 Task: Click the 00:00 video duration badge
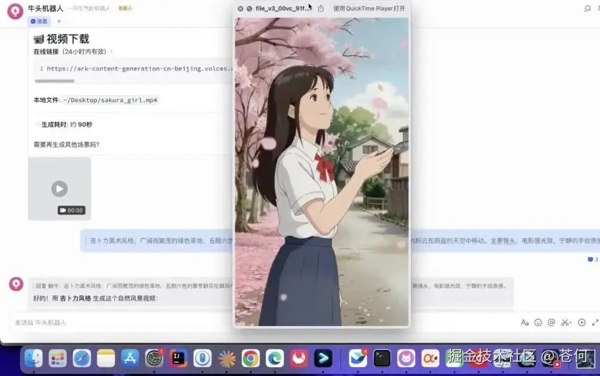click(71, 210)
